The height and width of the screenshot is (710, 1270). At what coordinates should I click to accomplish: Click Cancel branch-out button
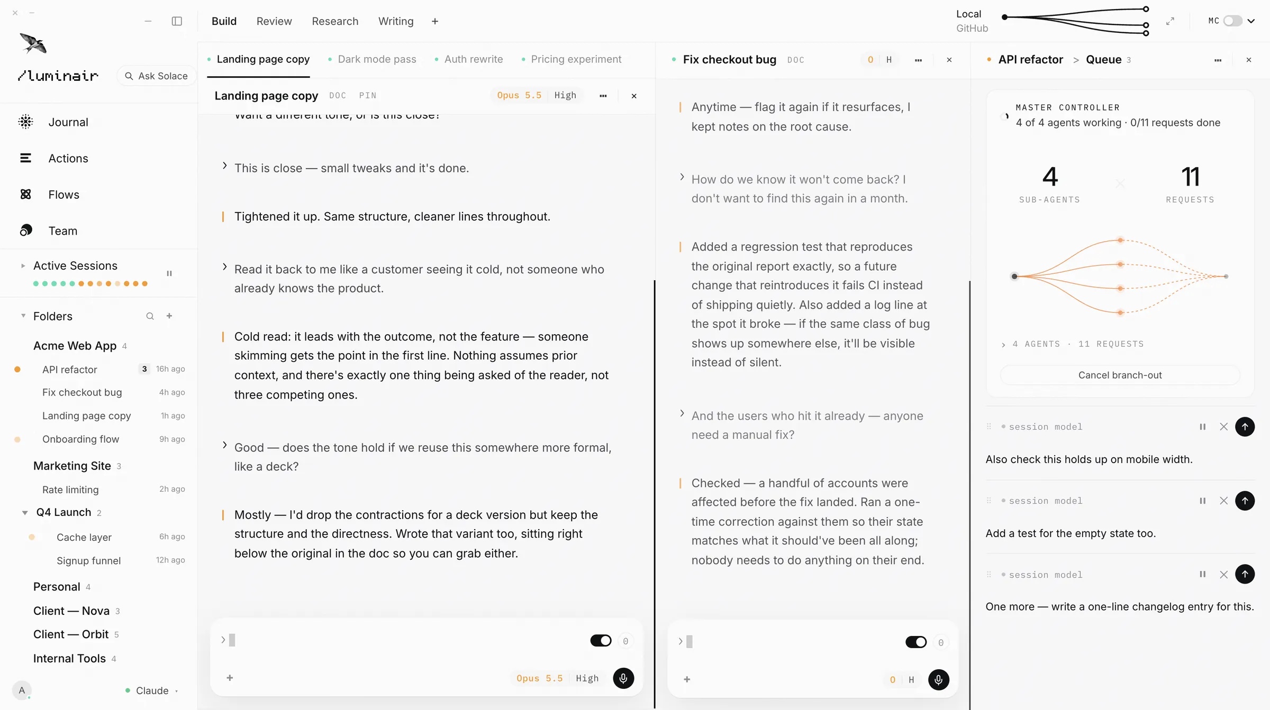[x=1120, y=375]
